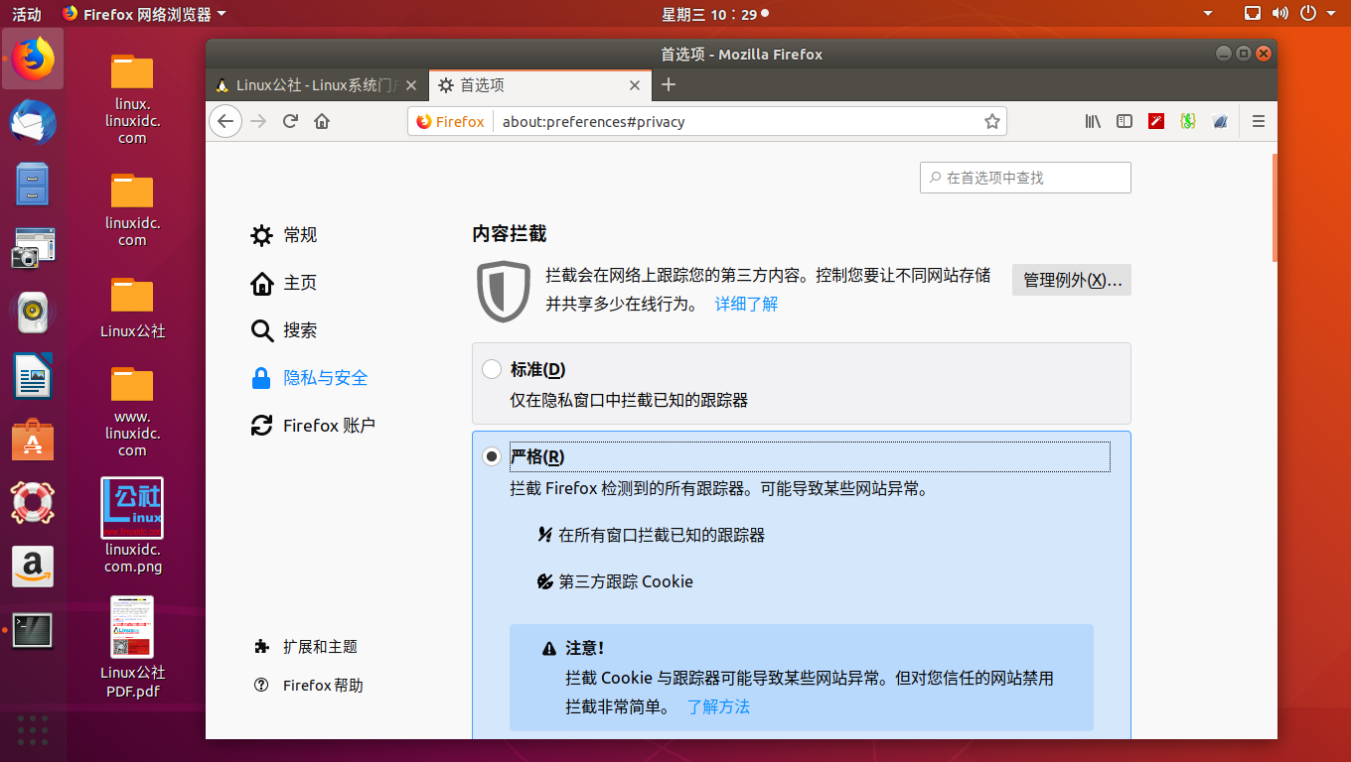Click the green extension icon in the toolbar
The image size is (1351, 762).
(1188, 121)
